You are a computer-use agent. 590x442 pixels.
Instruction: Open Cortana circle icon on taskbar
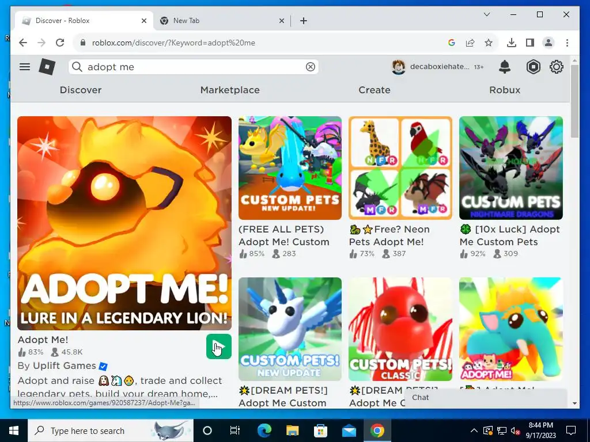coord(207,430)
